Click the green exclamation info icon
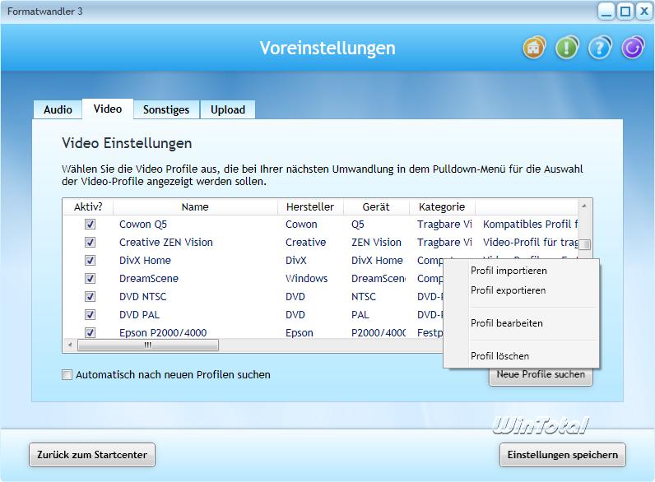This screenshot has width=655, height=482. [x=567, y=48]
